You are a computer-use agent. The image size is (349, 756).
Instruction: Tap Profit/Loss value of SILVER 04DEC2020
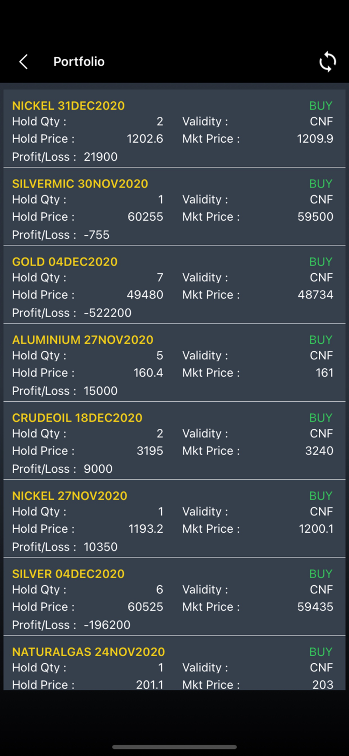107,624
